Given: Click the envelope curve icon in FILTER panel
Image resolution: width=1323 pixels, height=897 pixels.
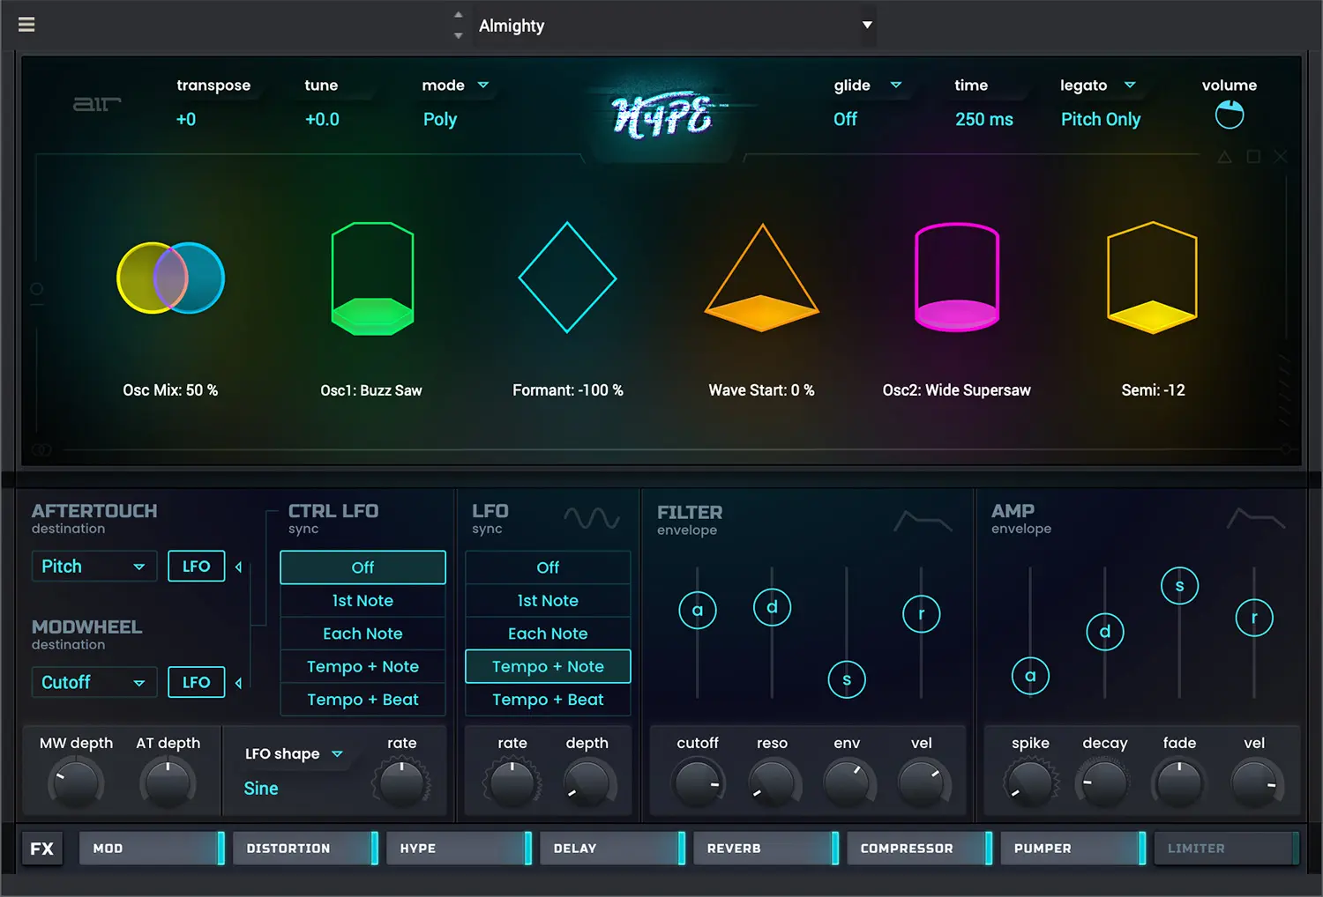Looking at the screenshot, I should point(923,522).
